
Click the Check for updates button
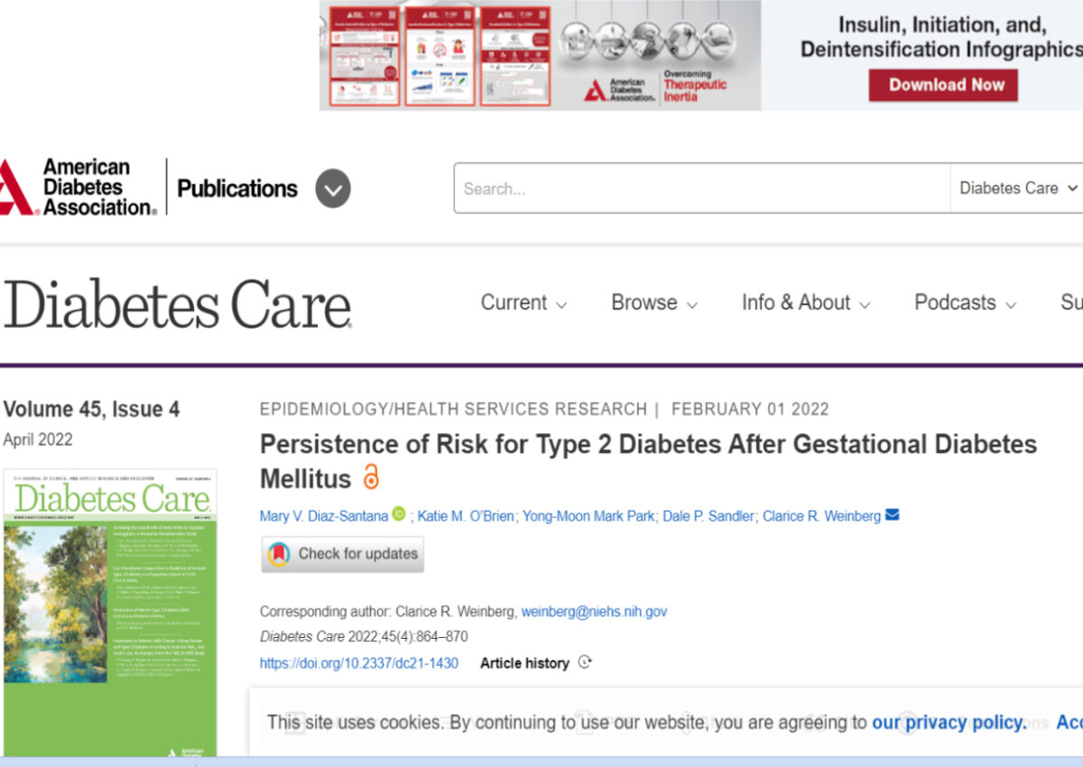click(x=342, y=554)
